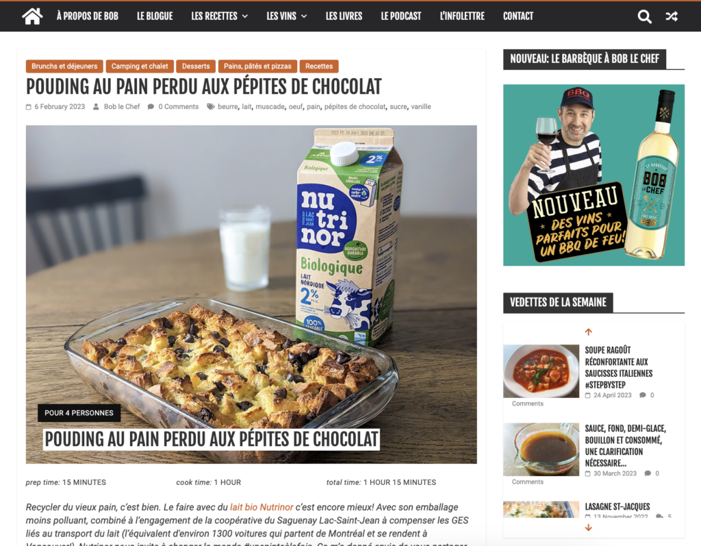Open the pépites de chocolat tag link
The image size is (701, 546).
tap(355, 106)
